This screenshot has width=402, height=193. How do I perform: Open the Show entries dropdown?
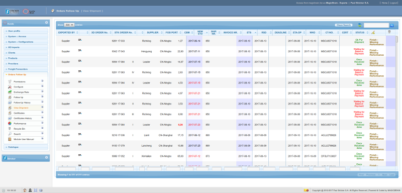tap(69, 25)
